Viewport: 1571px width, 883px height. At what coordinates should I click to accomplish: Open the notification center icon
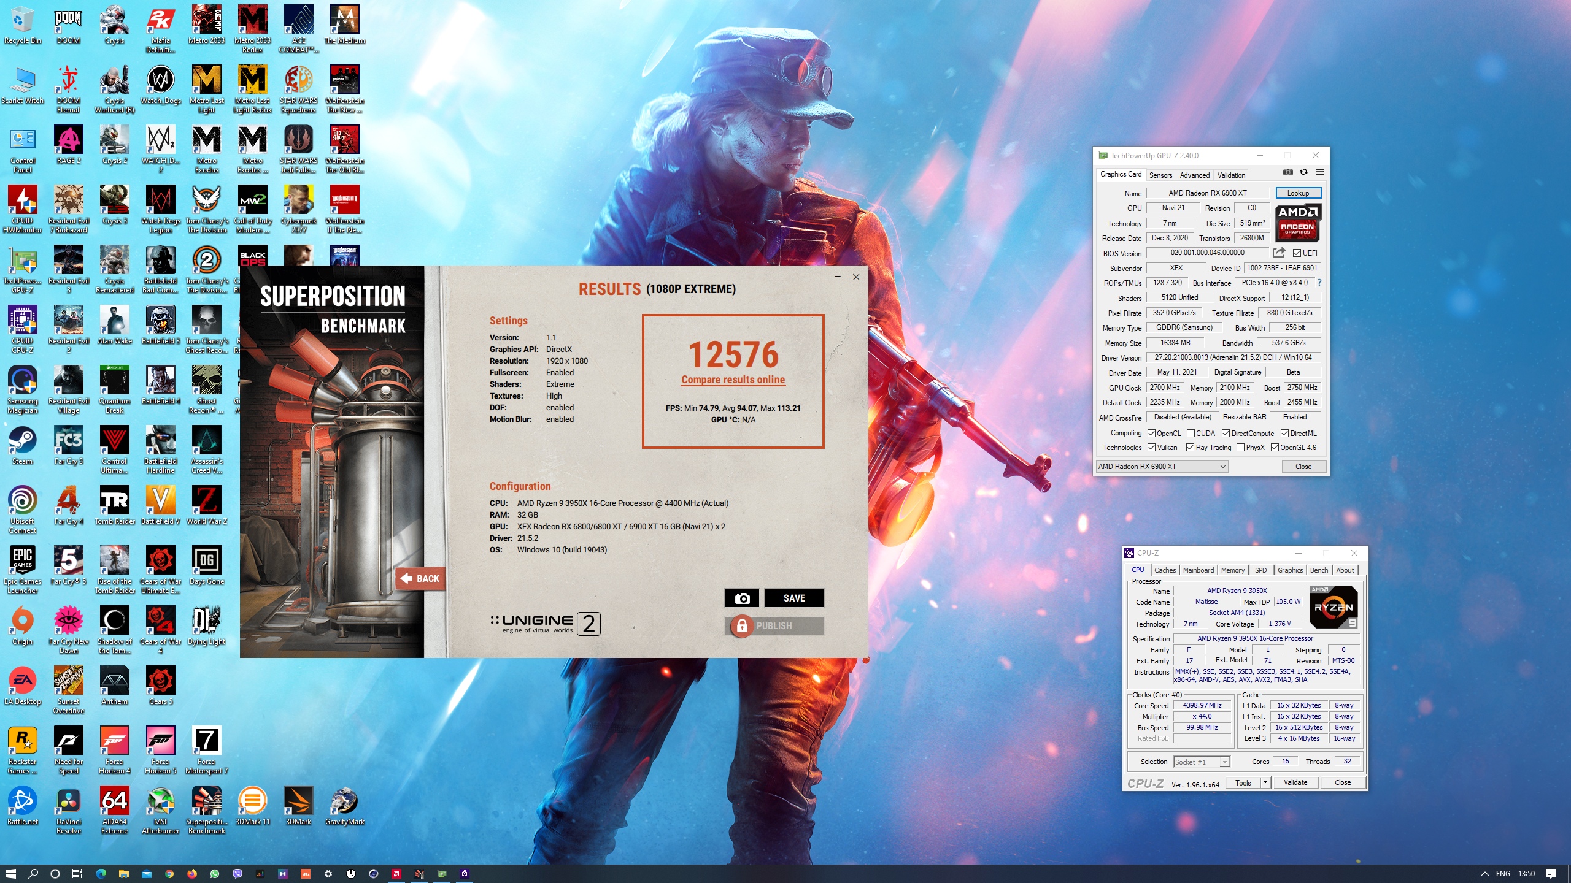coord(1551,873)
